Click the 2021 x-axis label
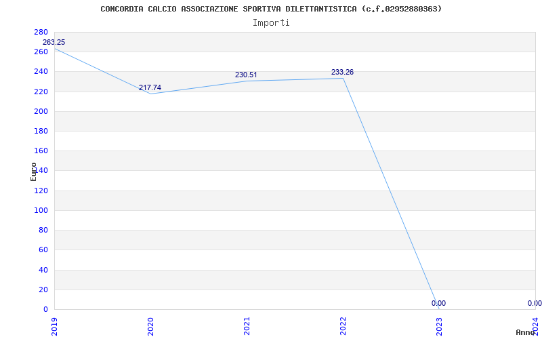This screenshot has width=542, height=339. pos(247,327)
